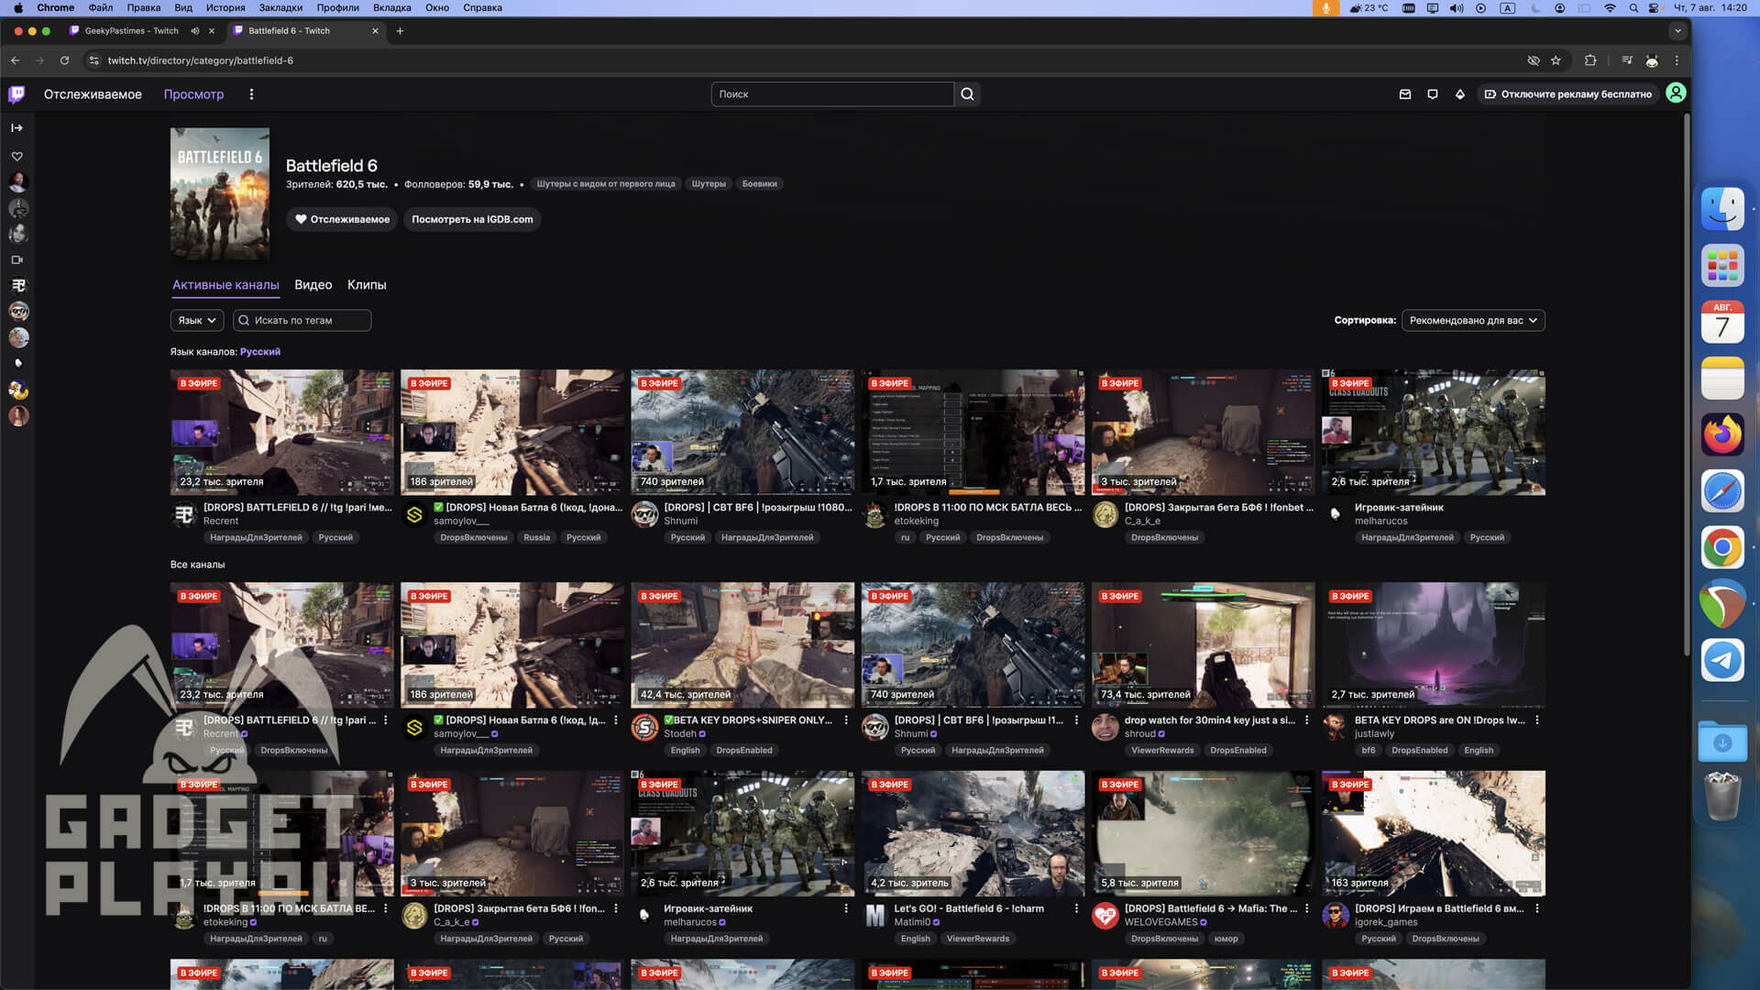Screen dimensions: 1760x990
Task: Open shroud channel name link
Action: [x=1139, y=734]
